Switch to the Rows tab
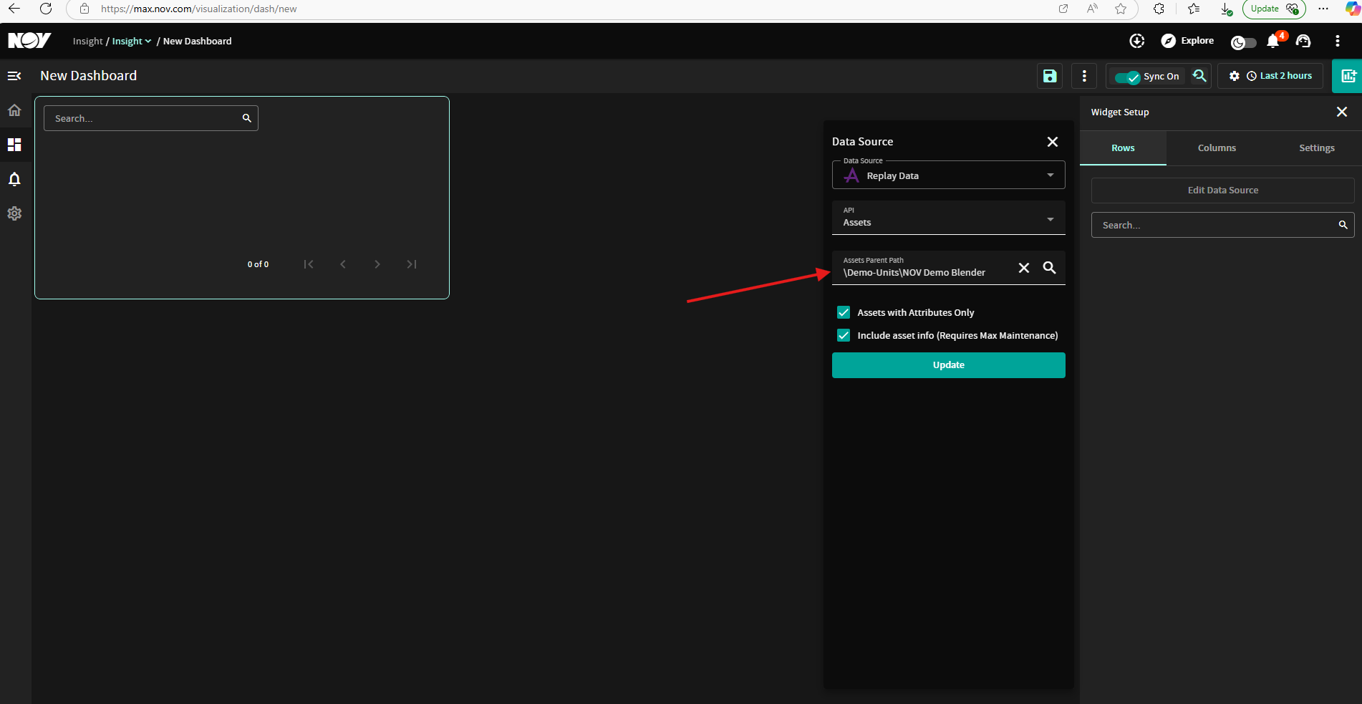This screenshot has height=704, width=1362. click(1123, 148)
